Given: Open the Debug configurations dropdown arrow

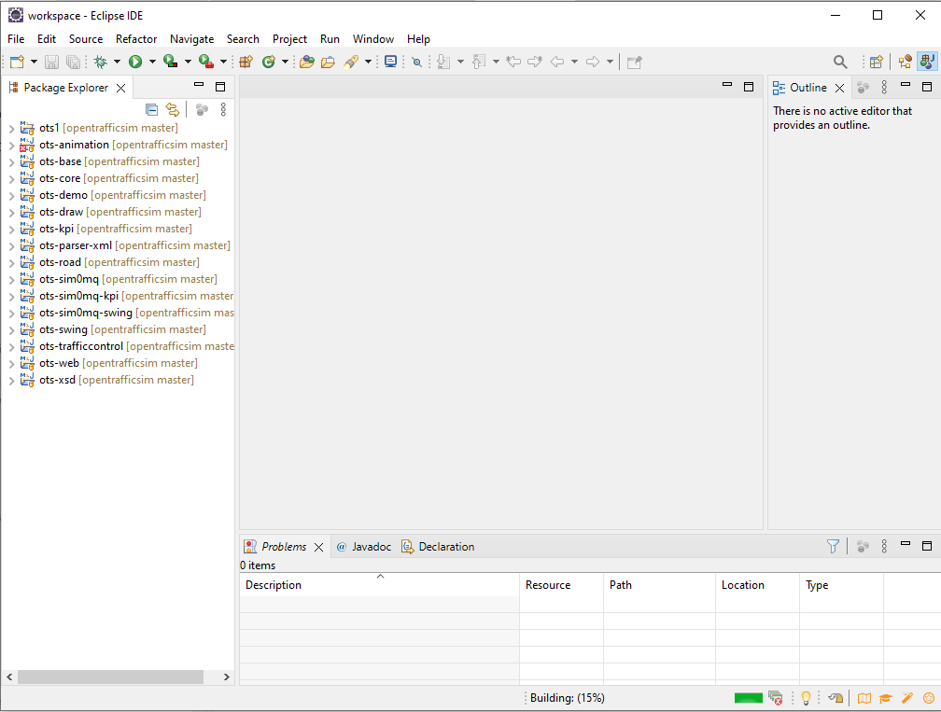Looking at the screenshot, I should [x=117, y=62].
